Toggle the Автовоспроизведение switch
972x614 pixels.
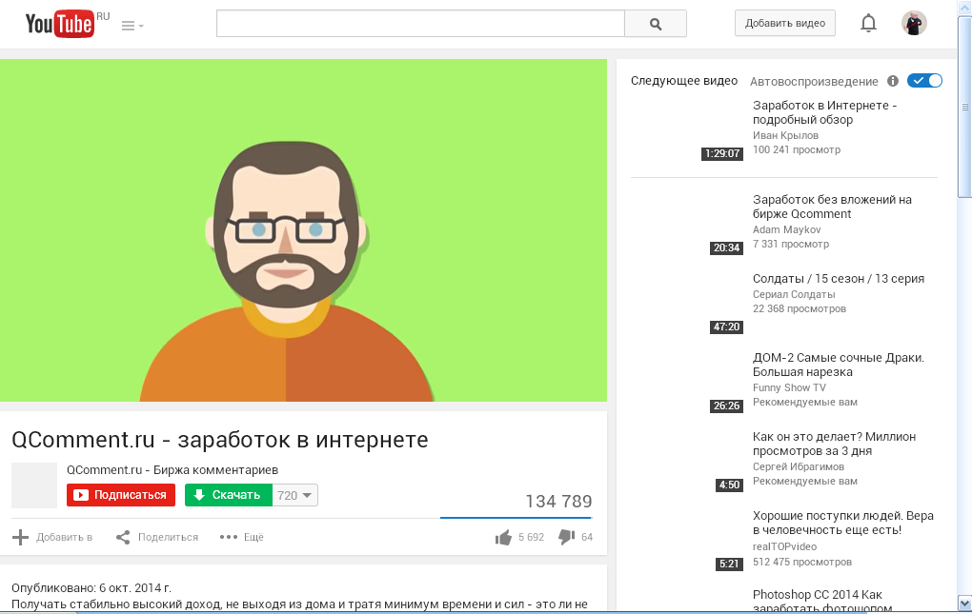924,81
